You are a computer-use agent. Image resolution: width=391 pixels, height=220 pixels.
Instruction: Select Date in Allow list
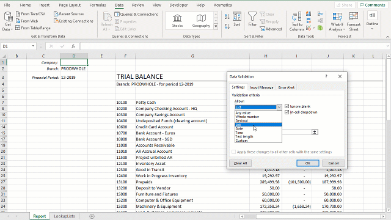point(258,129)
